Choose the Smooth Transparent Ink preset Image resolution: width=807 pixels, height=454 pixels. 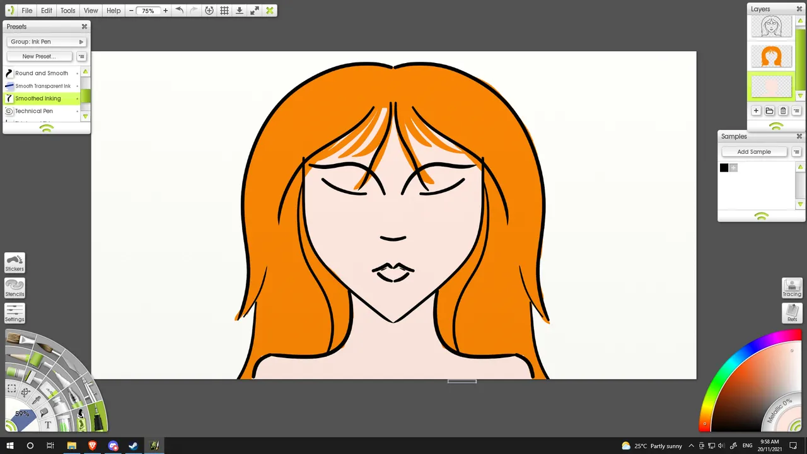point(41,86)
